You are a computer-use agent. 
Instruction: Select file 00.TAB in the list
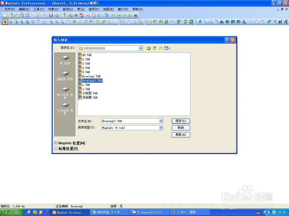pyautogui.click(x=85, y=55)
